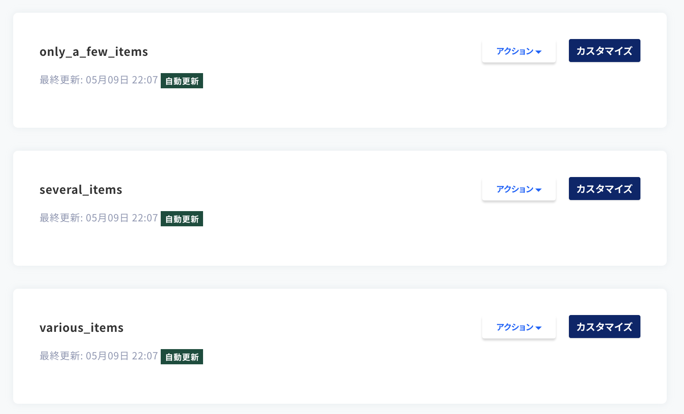Click 最終更新 timestamp under several_items
The width and height of the screenshot is (684, 414).
[x=99, y=218]
